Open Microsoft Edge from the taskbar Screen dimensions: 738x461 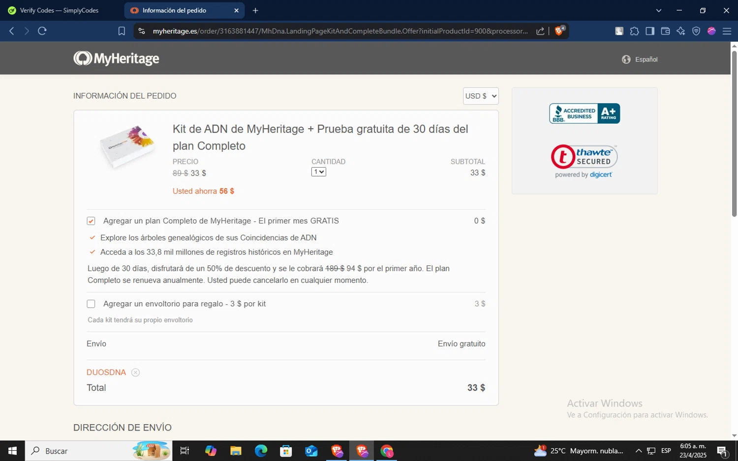click(x=261, y=451)
